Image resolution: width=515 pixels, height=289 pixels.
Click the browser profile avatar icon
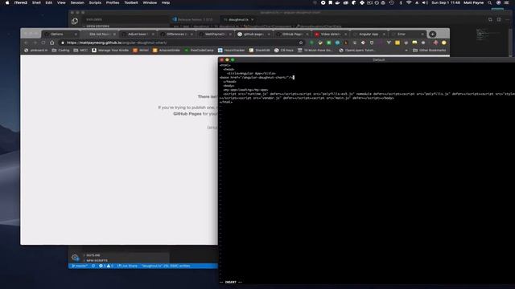[x=444, y=43]
